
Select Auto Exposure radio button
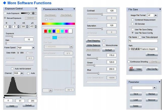(x=5, y=13)
